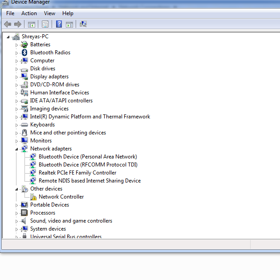Expand the Batteries node

coord(16,45)
